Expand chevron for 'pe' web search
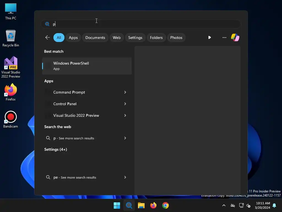 [125, 177]
